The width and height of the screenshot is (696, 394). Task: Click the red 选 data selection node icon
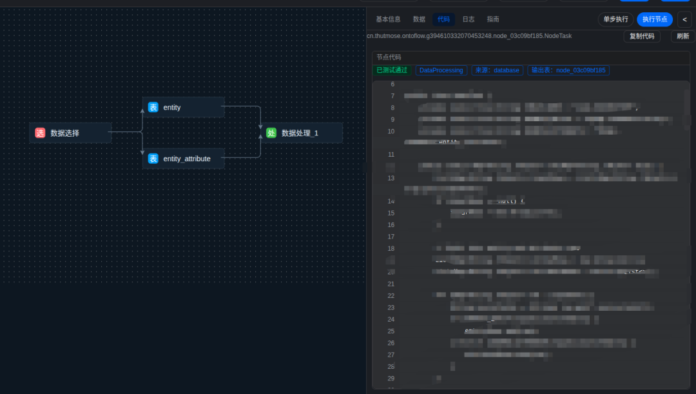40,133
